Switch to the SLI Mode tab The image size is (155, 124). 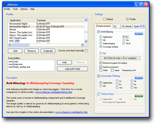coord(126,26)
